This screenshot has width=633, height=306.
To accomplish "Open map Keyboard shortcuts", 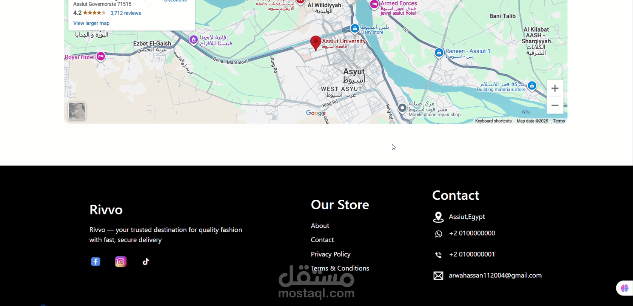I will [493, 121].
